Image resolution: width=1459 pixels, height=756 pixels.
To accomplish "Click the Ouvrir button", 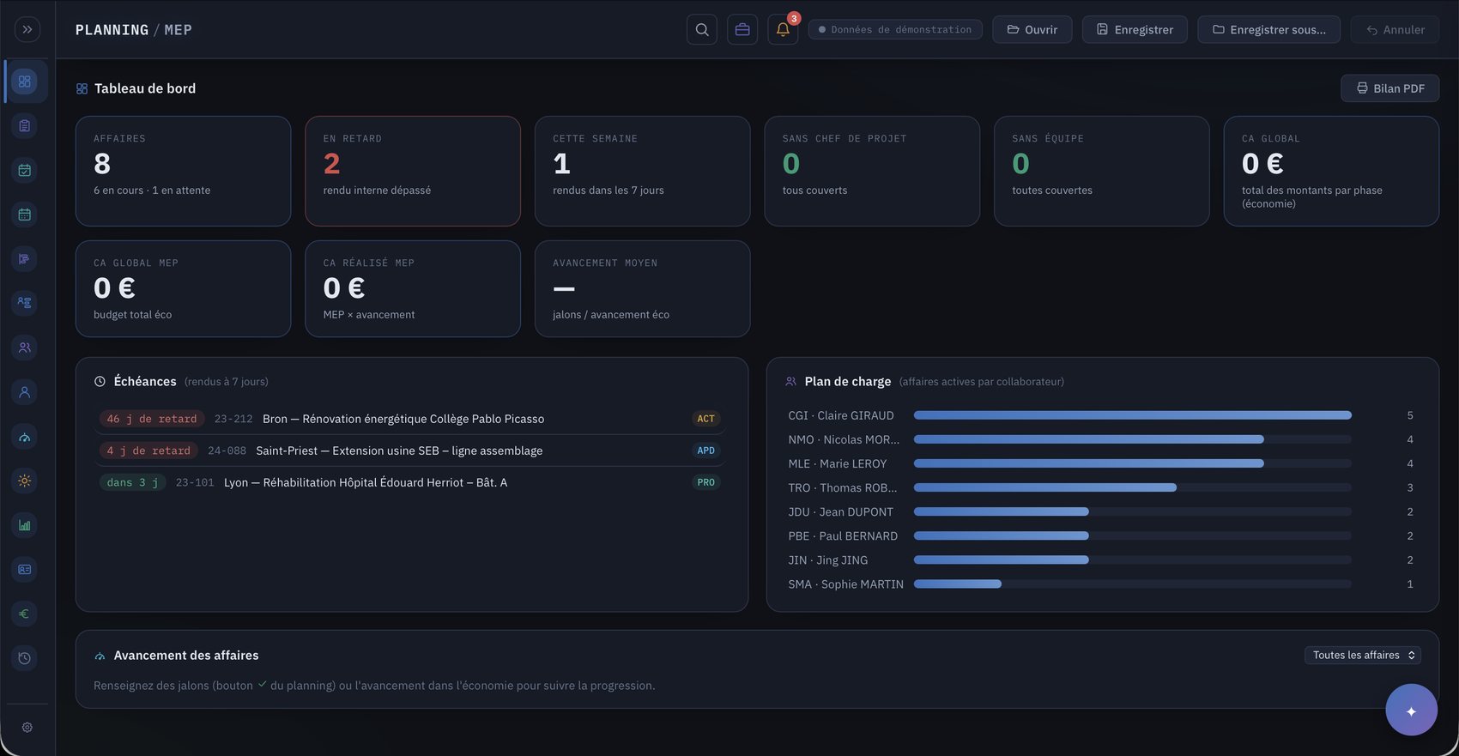I will point(1032,29).
